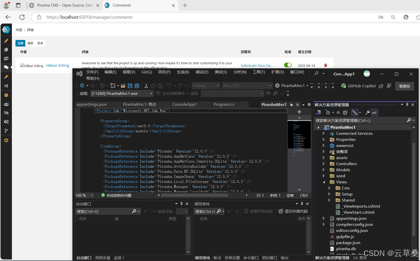The image size is (420, 261).
Task: Click the Piranha CMS logo in sidebar
Action: pos(6,30)
